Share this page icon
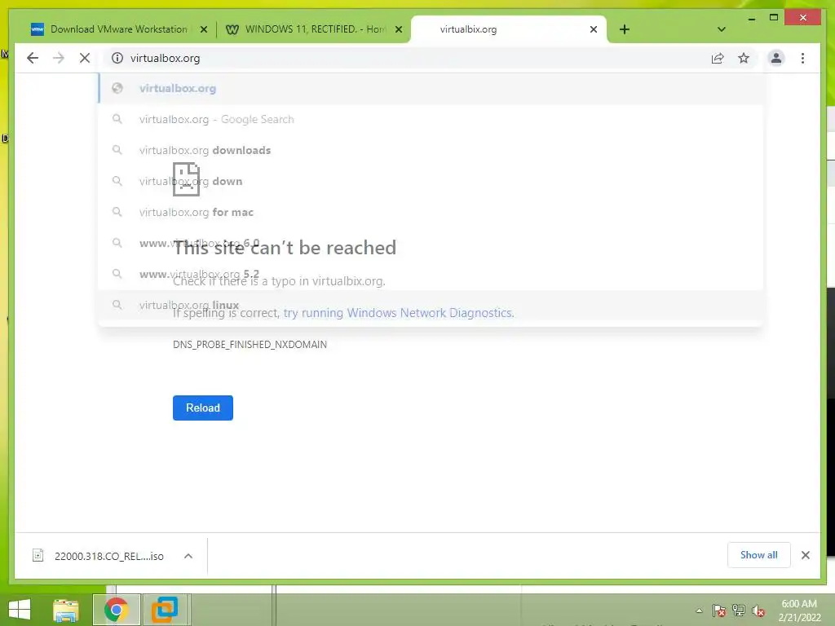Viewport: 835px width, 626px height. tap(718, 58)
